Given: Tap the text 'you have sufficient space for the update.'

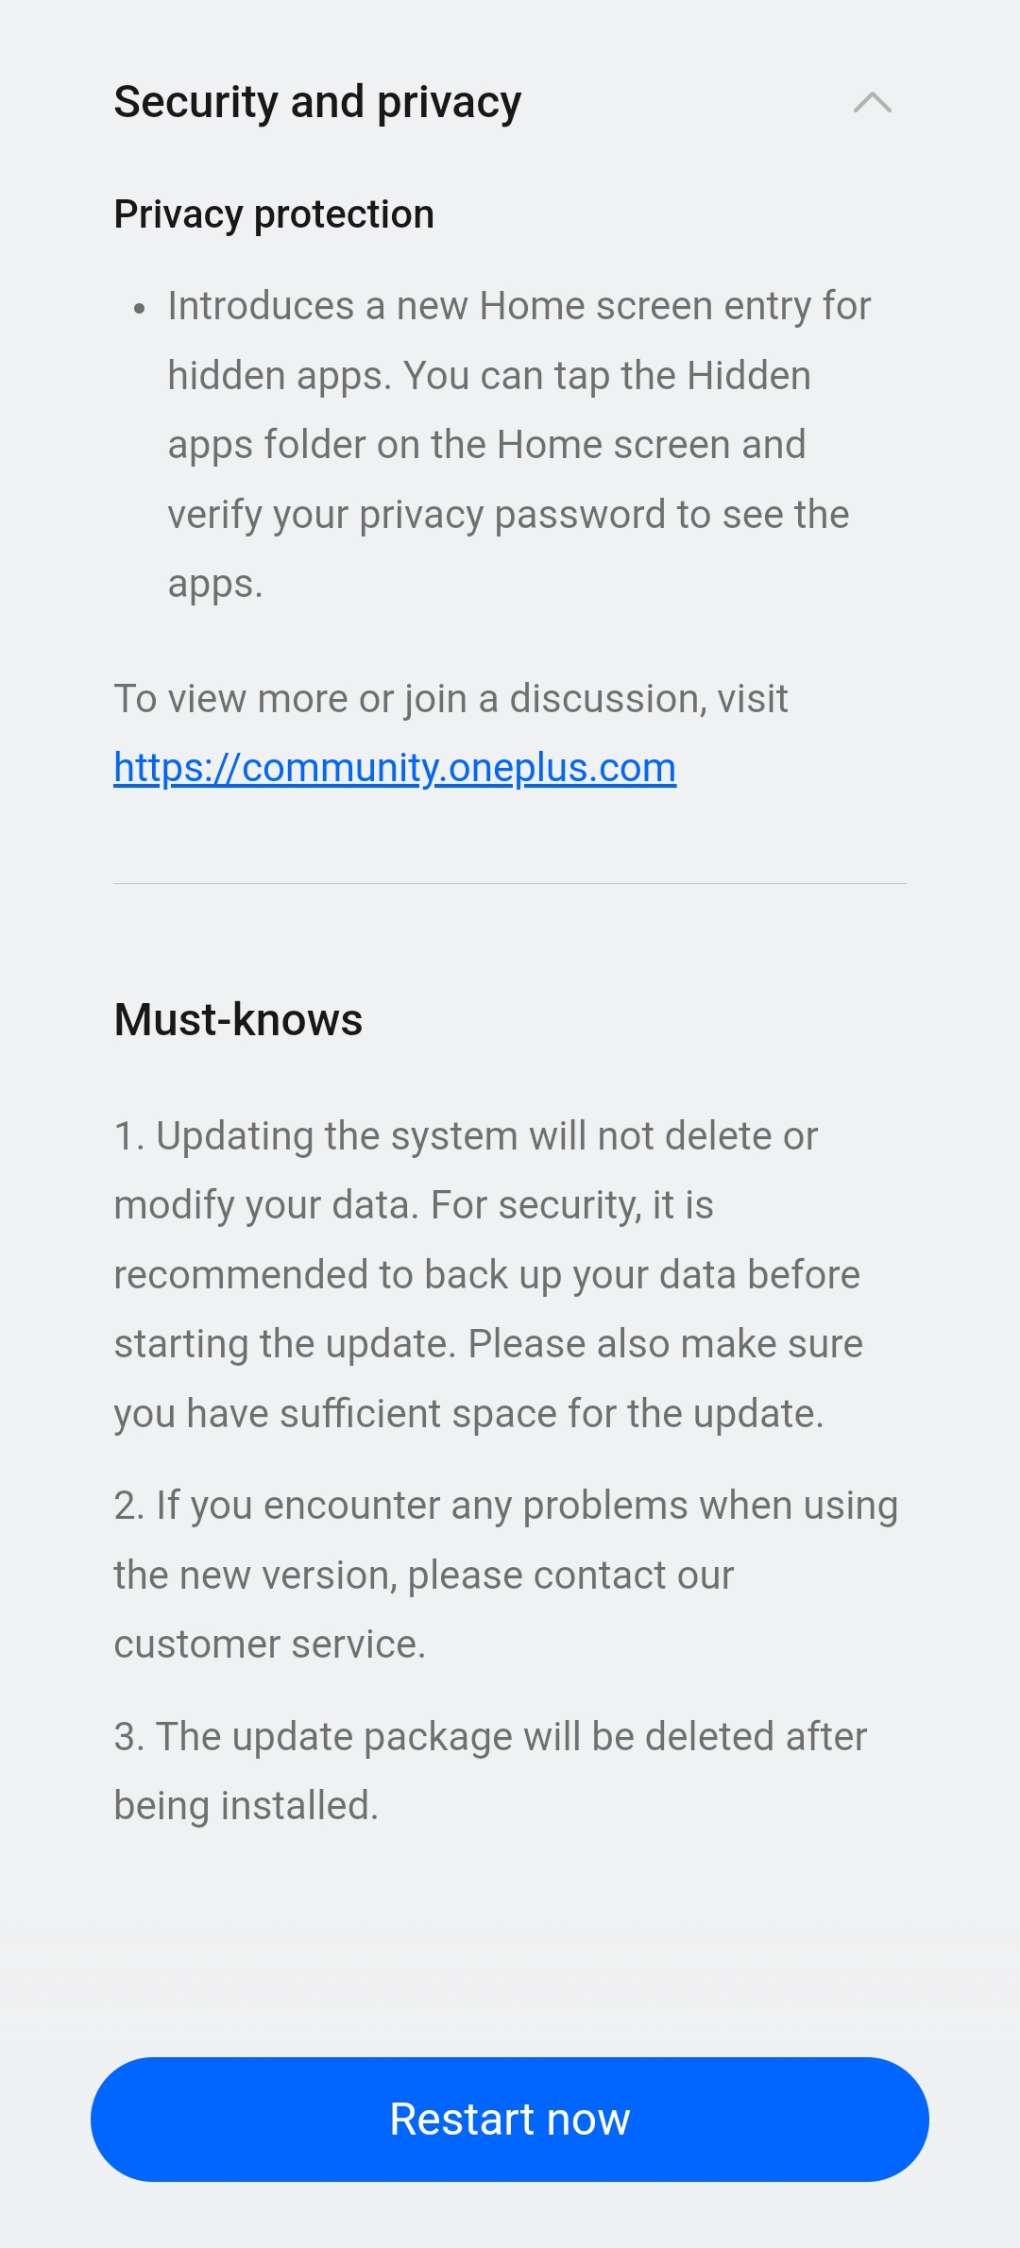Looking at the screenshot, I should click(x=469, y=1414).
